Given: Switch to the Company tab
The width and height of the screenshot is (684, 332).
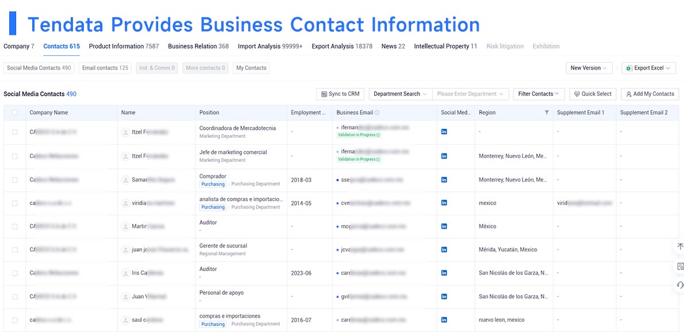Looking at the screenshot, I should [19, 46].
